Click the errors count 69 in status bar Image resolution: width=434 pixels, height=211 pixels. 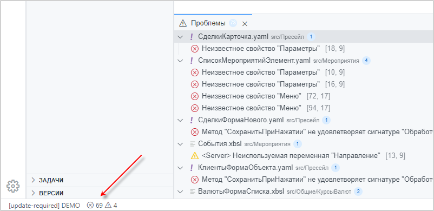(95, 206)
